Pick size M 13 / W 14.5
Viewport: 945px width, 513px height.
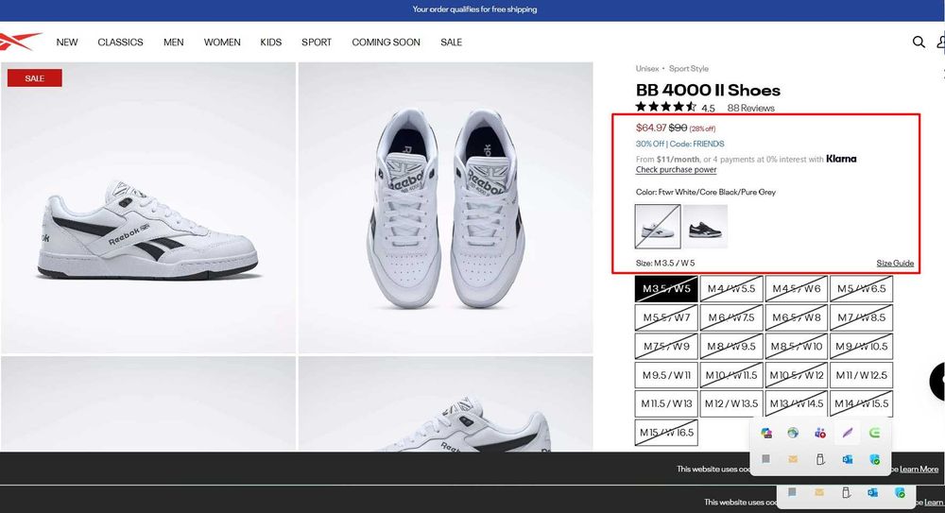796,404
